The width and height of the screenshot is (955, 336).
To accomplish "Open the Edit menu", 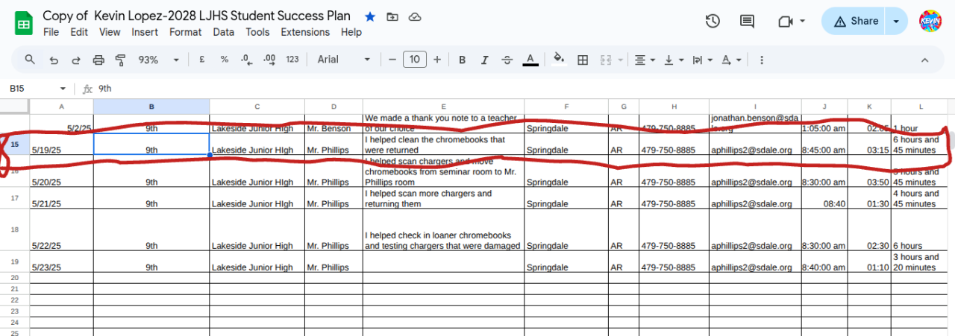I will (79, 32).
